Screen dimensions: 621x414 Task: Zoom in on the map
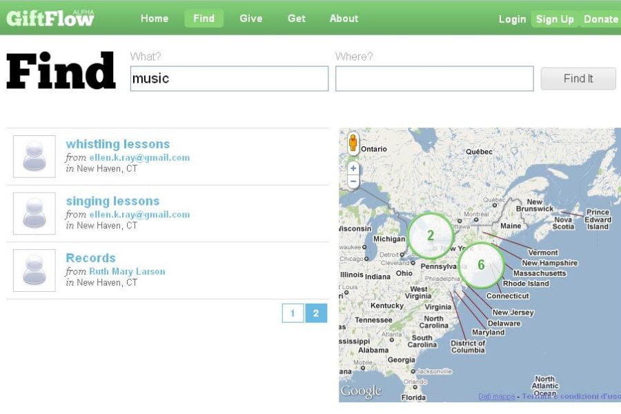tap(353, 168)
